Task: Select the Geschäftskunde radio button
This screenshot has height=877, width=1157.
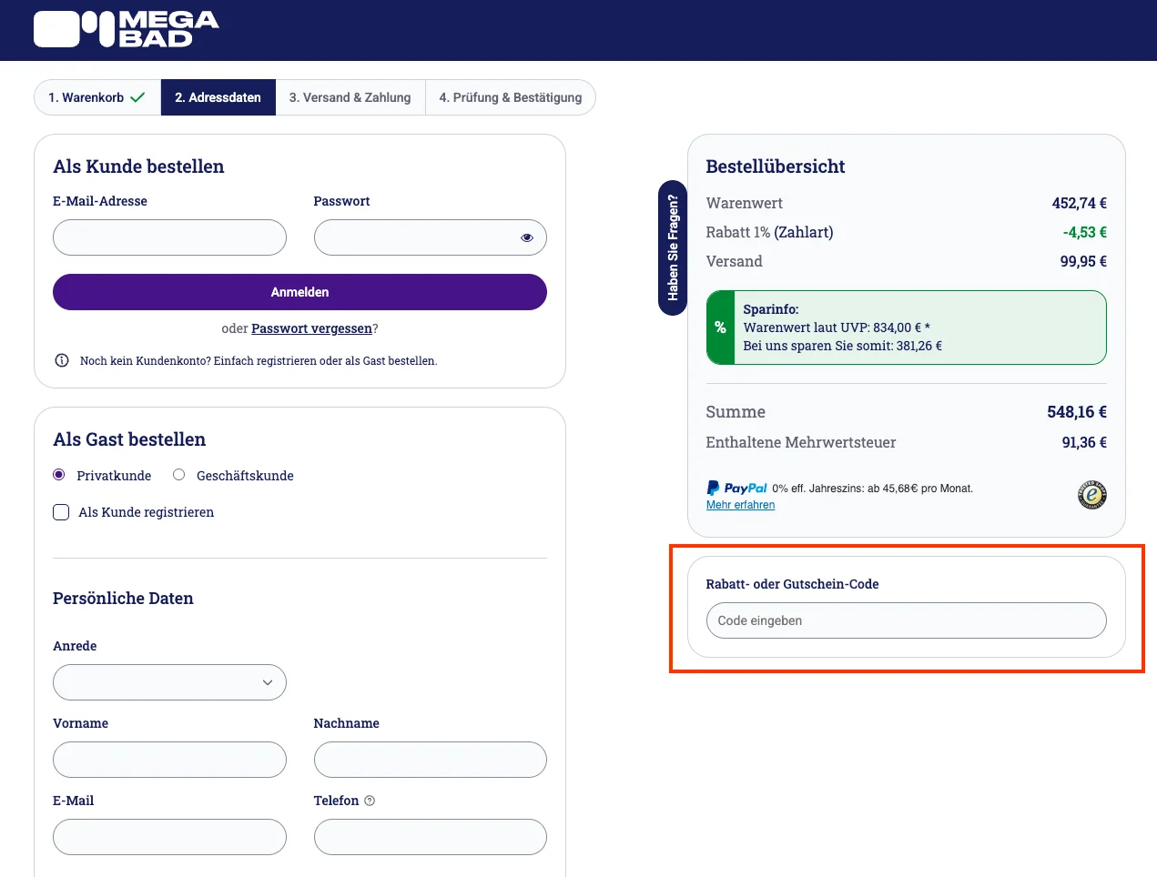Action: coord(179,475)
